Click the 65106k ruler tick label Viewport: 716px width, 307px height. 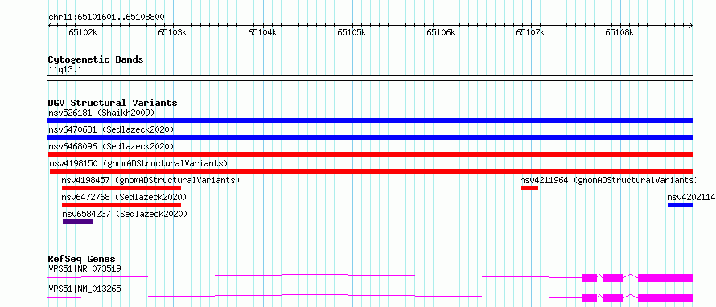pos(441,32)
